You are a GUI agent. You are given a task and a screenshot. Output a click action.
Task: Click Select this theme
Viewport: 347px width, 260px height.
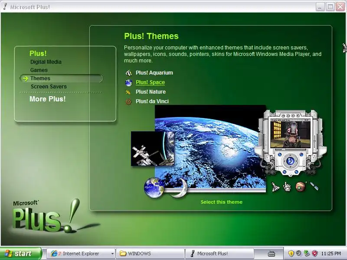coord(222,202)
